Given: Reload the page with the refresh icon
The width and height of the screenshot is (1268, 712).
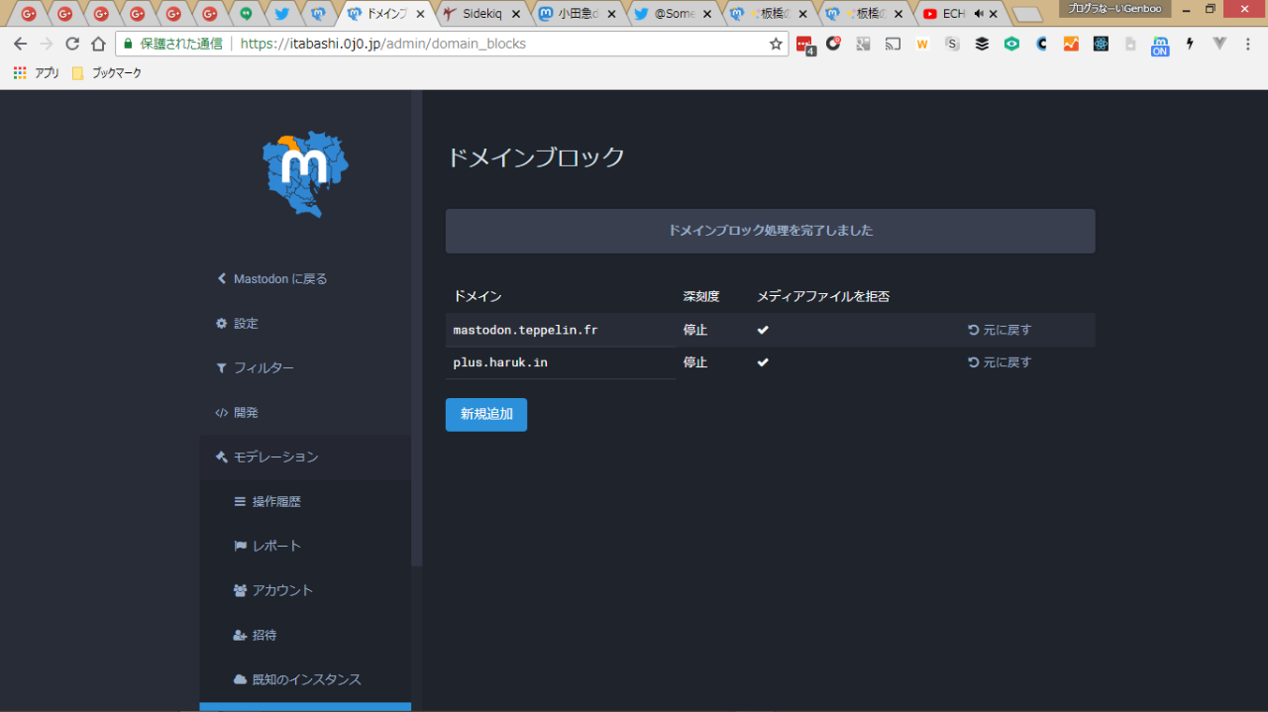Looking at the screenshot, I should (72, 44).
